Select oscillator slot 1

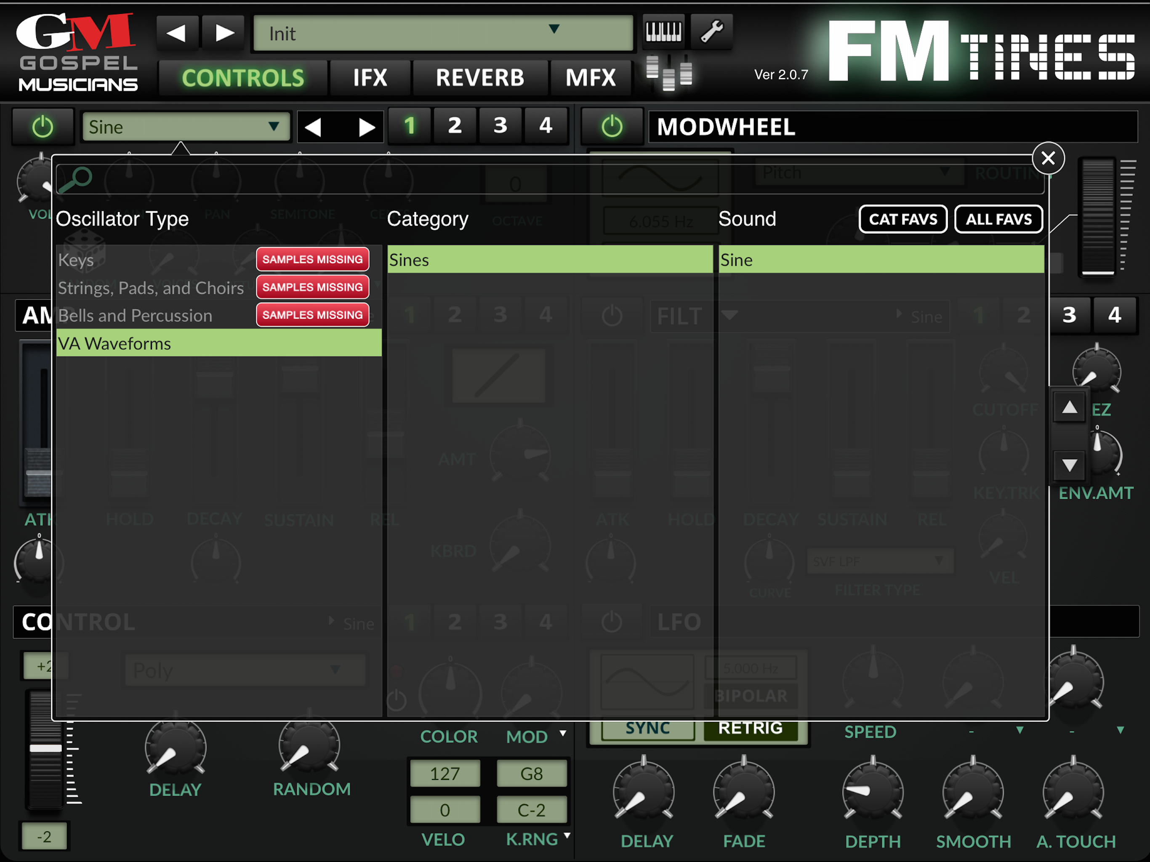[410, 125]
